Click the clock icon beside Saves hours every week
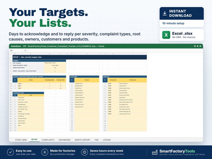 pos(84,152)
